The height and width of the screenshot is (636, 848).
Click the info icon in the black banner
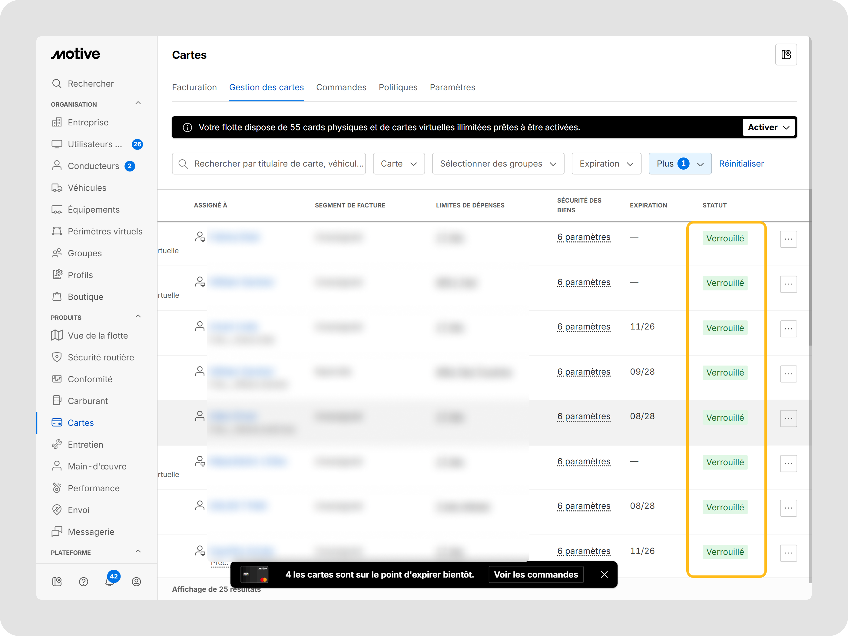click(x=187, y=128)
